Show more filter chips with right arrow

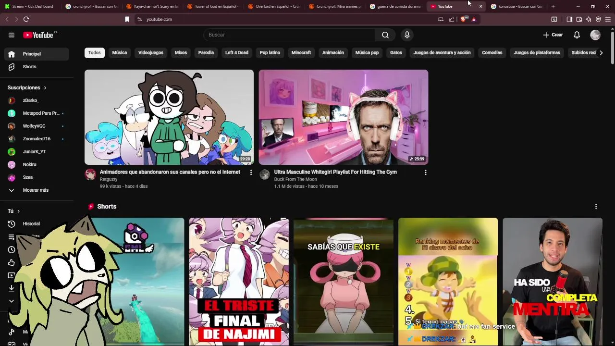[x=601, y=53]
